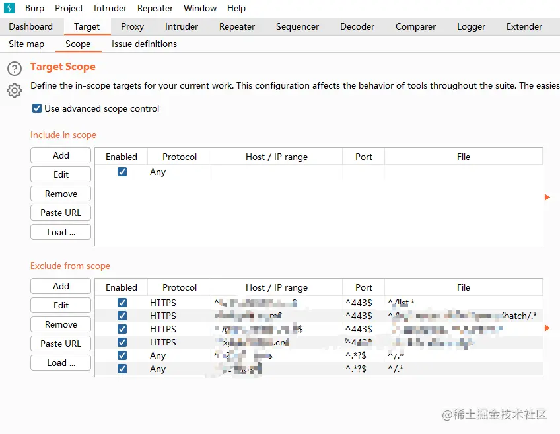Toggle the .cn host exclude rule checkbox
The image size is (560, 434).
coord(122,342)
